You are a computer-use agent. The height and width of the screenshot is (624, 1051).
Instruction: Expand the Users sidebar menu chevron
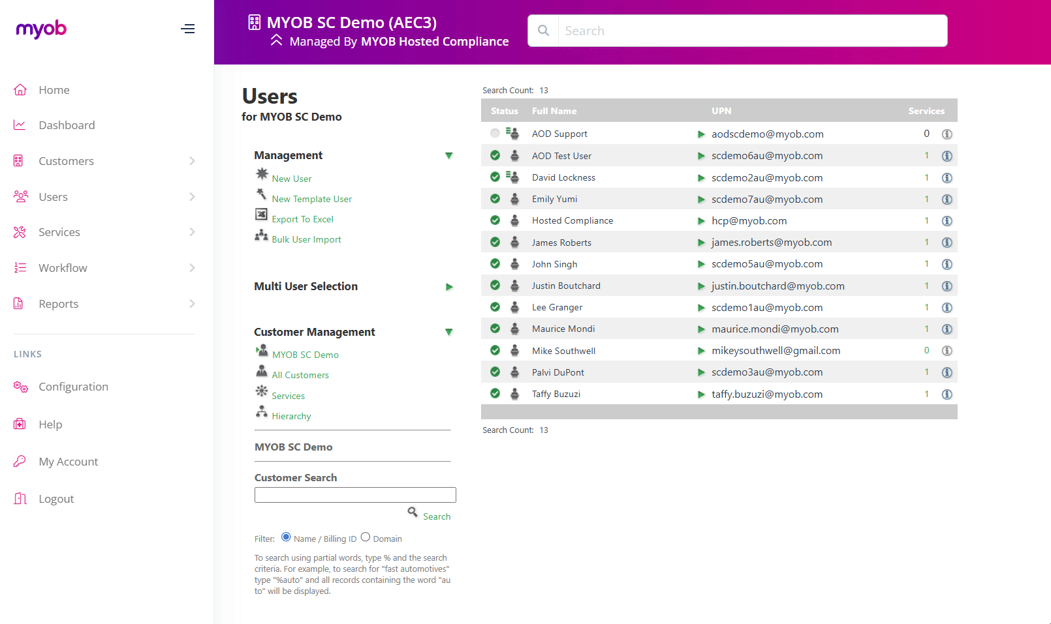(192, 196)
